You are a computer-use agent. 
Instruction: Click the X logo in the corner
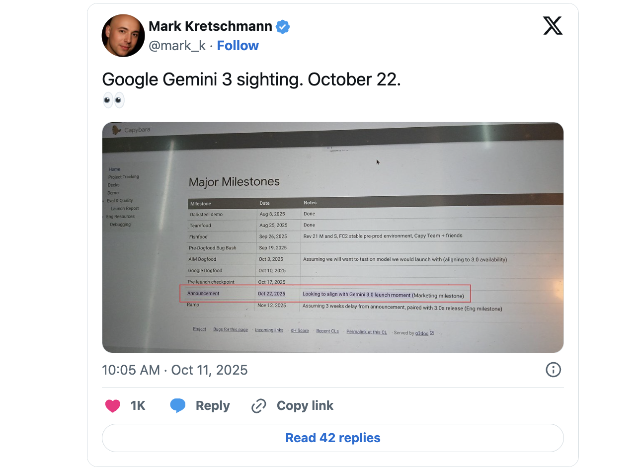tap(553, 26)
